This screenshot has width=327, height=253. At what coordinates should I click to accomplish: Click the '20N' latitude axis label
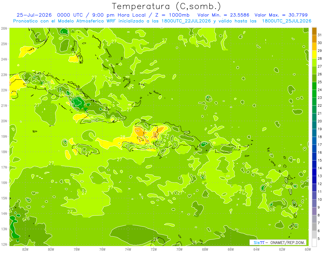pyautogui.click(x=4, y=121)
